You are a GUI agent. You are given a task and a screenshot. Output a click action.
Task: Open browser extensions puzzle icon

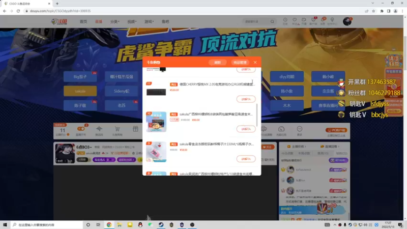point(382,11)
